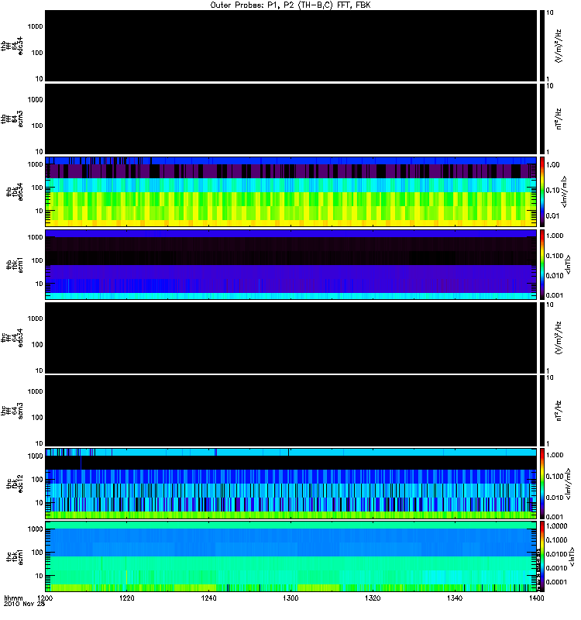581x620 pixels.
Task: Click the "1240" time axis label
Action: point(208,598)
